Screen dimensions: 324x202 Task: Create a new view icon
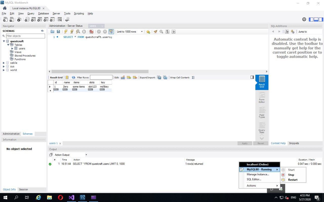pos(40,19)
